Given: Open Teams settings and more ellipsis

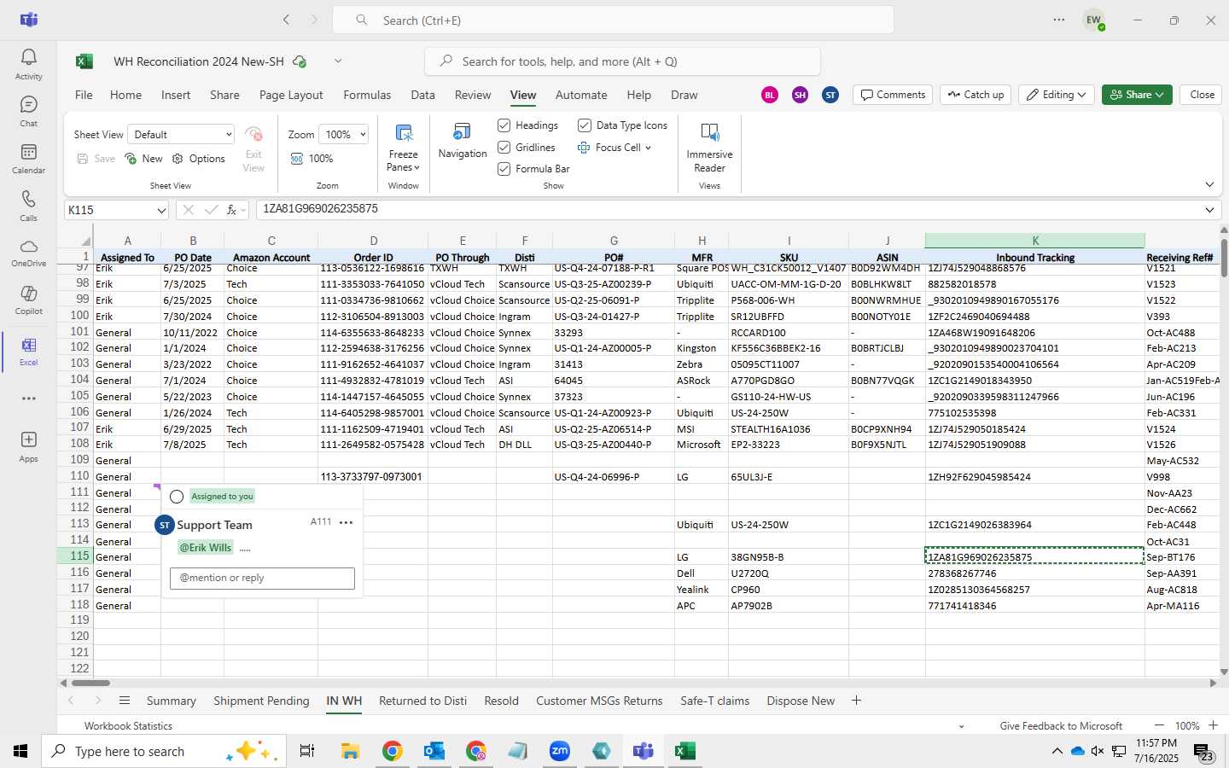Looking at the screenshot, I should (x=1059, y=20).
